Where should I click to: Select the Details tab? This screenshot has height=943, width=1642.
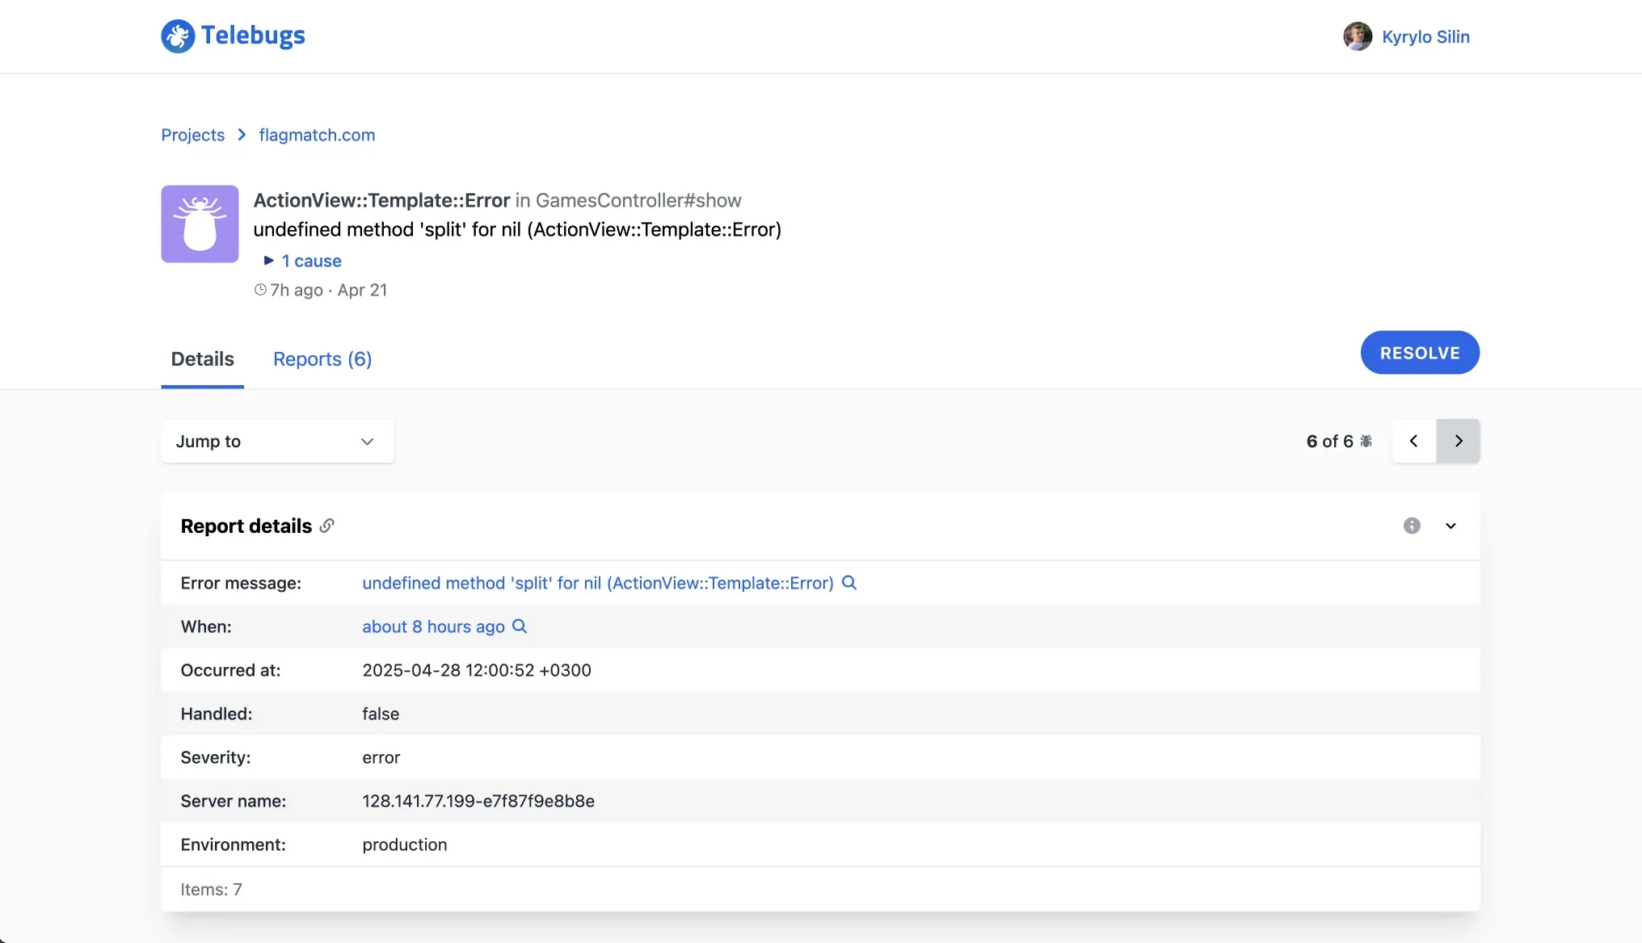(x=202, y=359)
